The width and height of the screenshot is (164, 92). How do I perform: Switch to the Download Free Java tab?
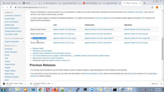[72, 3]
